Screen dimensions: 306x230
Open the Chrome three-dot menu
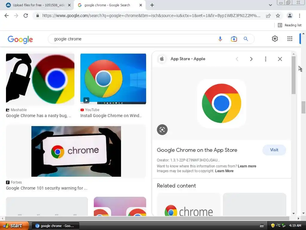299,16
